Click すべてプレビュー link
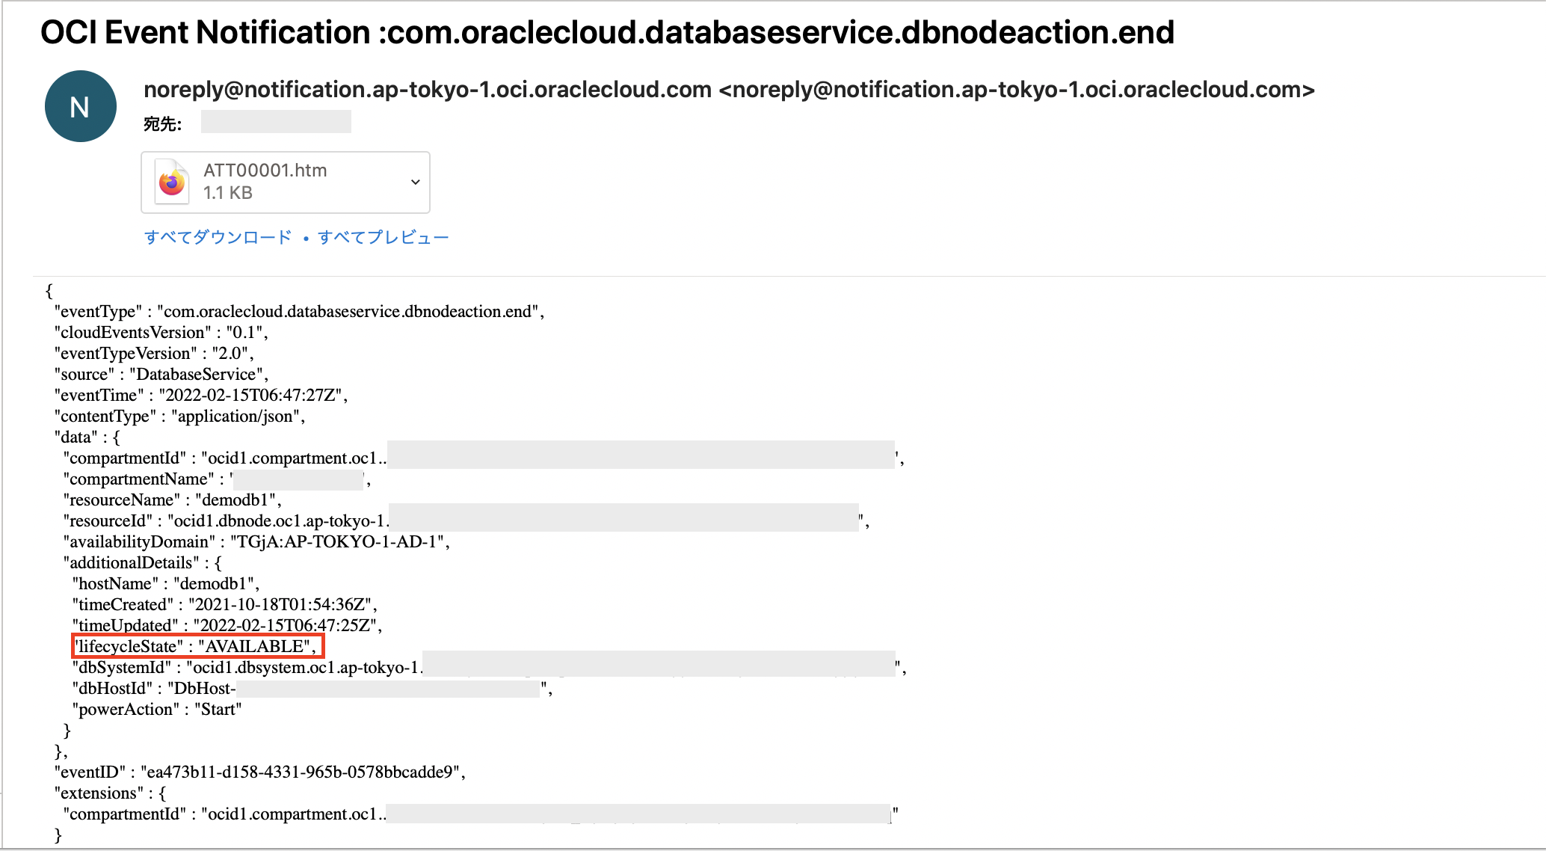Image resolution: width=1546 pixels, height=851 pixels. 383,237
